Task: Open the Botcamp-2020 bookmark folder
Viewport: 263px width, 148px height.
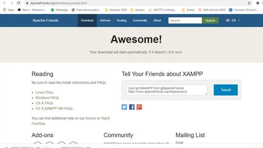Action: pyautogui.click(x=116, y=10)
